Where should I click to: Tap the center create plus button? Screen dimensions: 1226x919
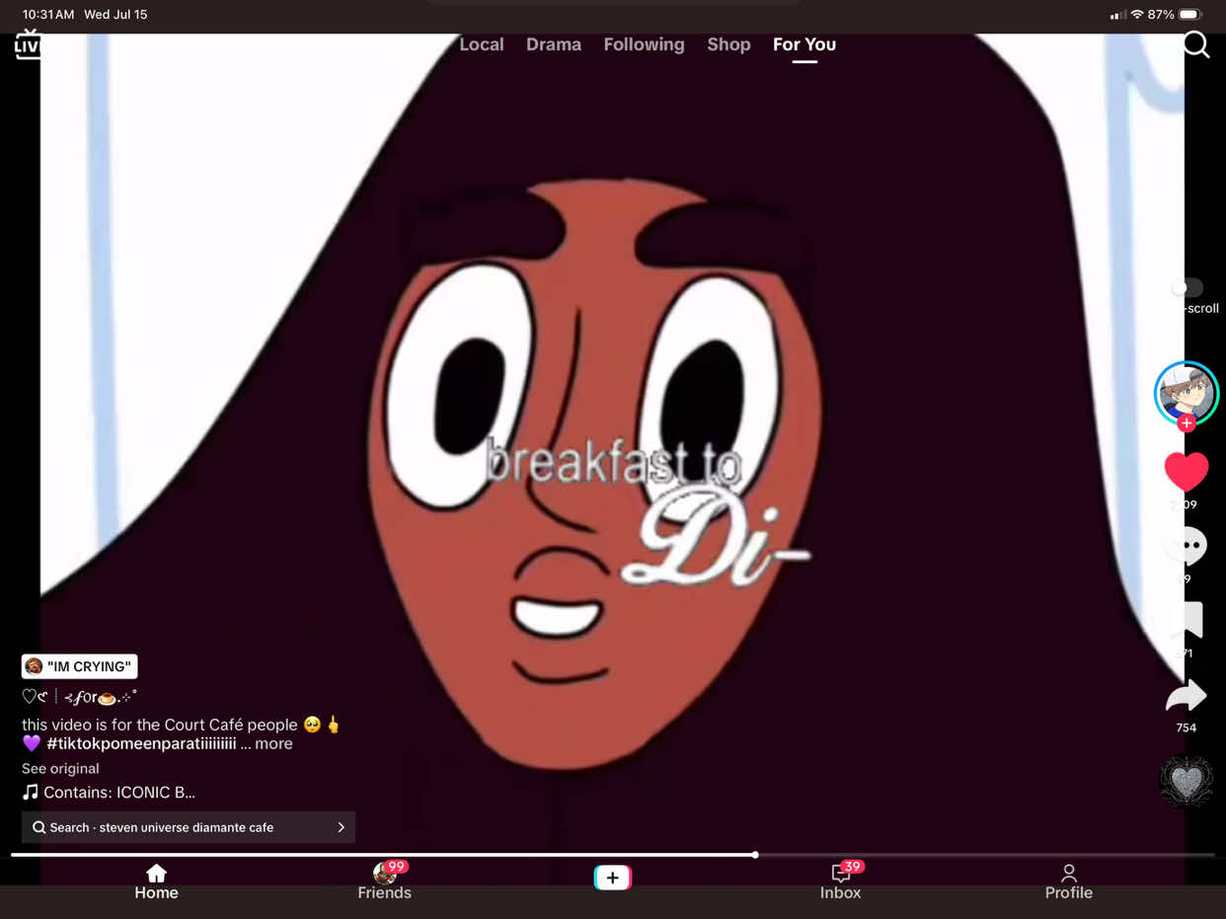(x=612, y=878)
